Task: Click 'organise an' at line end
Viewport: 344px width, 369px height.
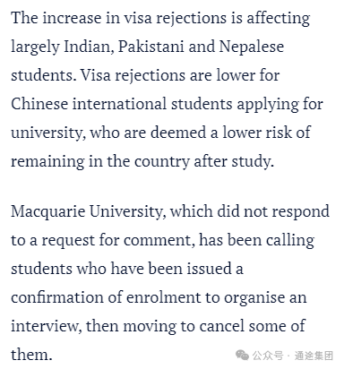Action: pos(265,298)
